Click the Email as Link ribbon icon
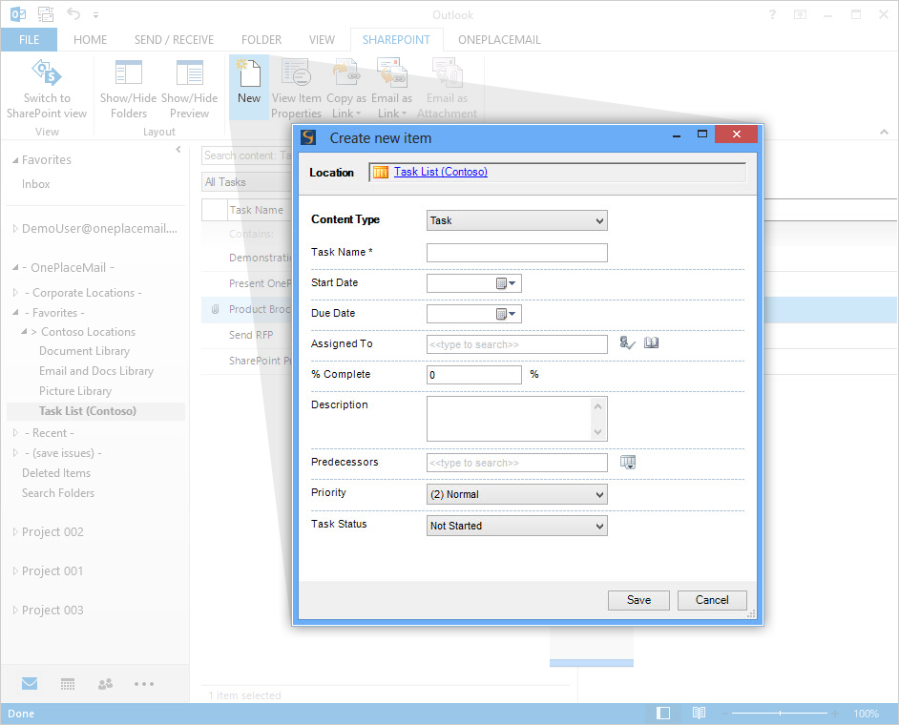Viewport: 899px width, 725px height. point(391,72)
